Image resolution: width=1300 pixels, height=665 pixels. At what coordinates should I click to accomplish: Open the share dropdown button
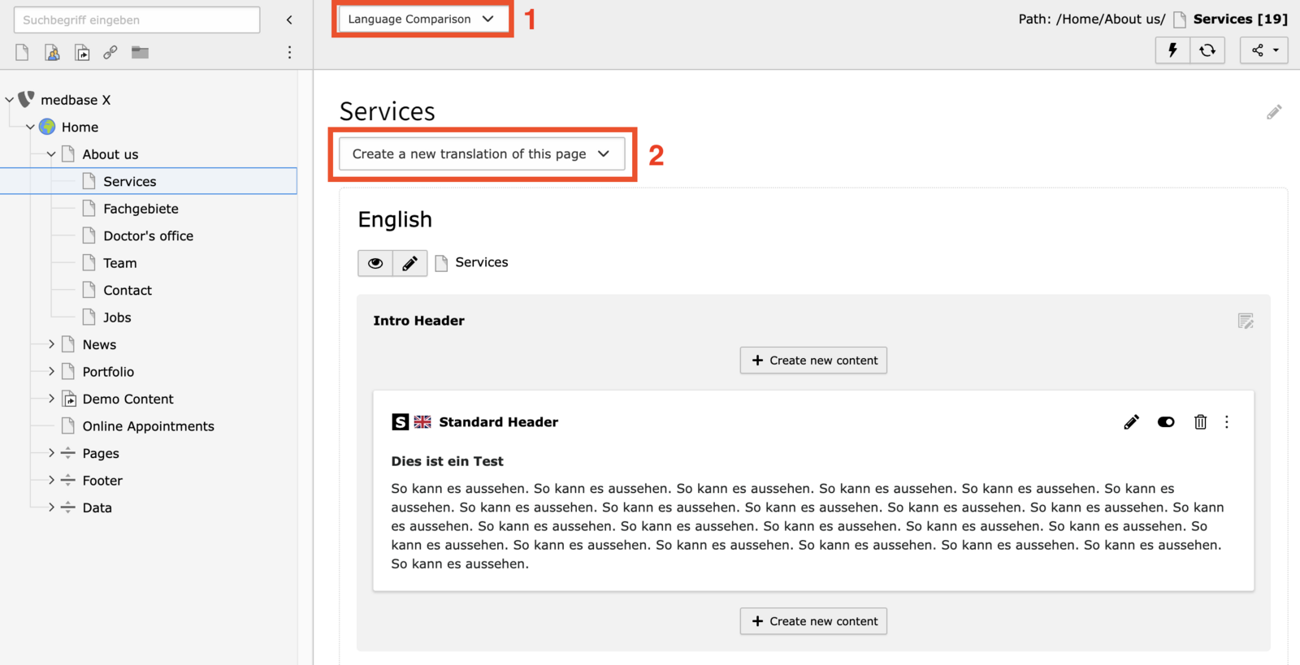click(1263, 50)
